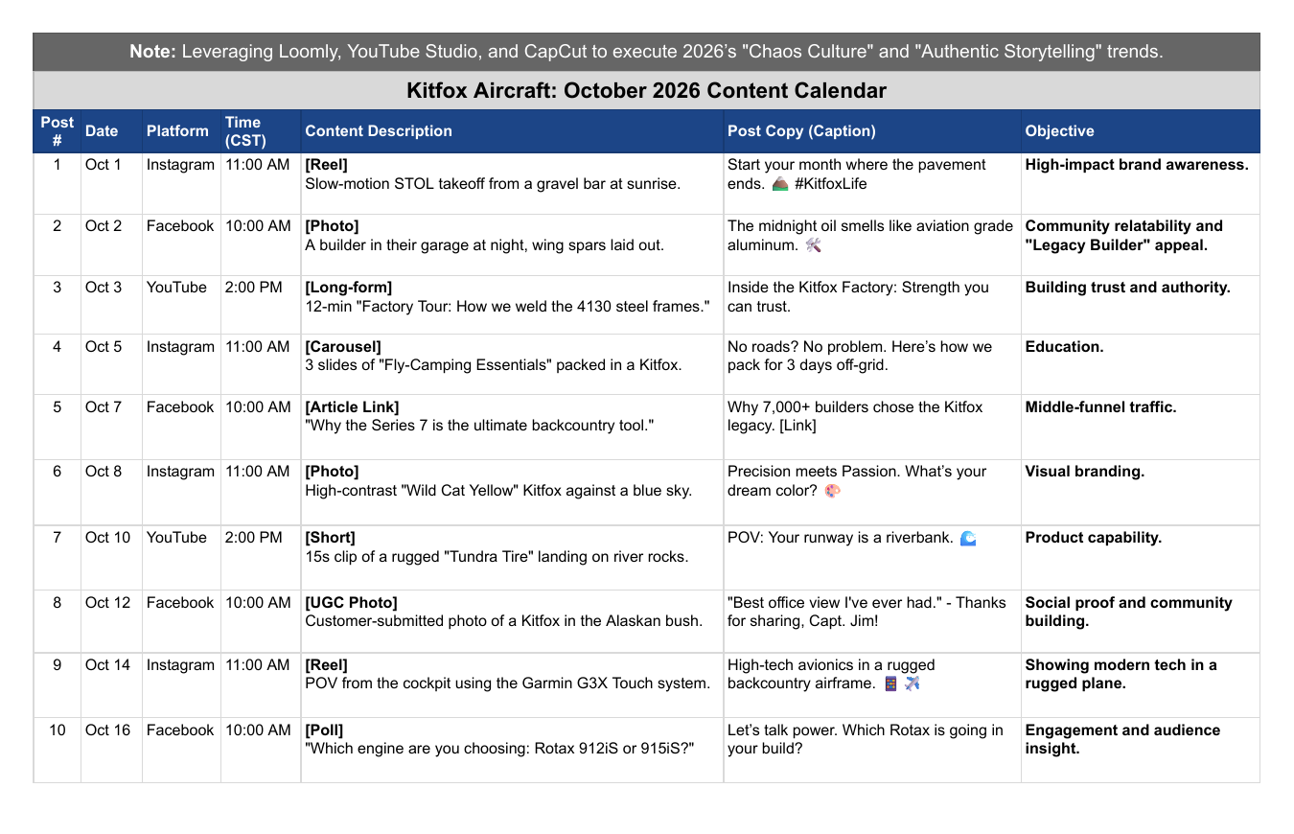Viewport: 1294px width, 834px height.
Task: Click the "Visual branding." objective cell
Action: point(1141,492)
